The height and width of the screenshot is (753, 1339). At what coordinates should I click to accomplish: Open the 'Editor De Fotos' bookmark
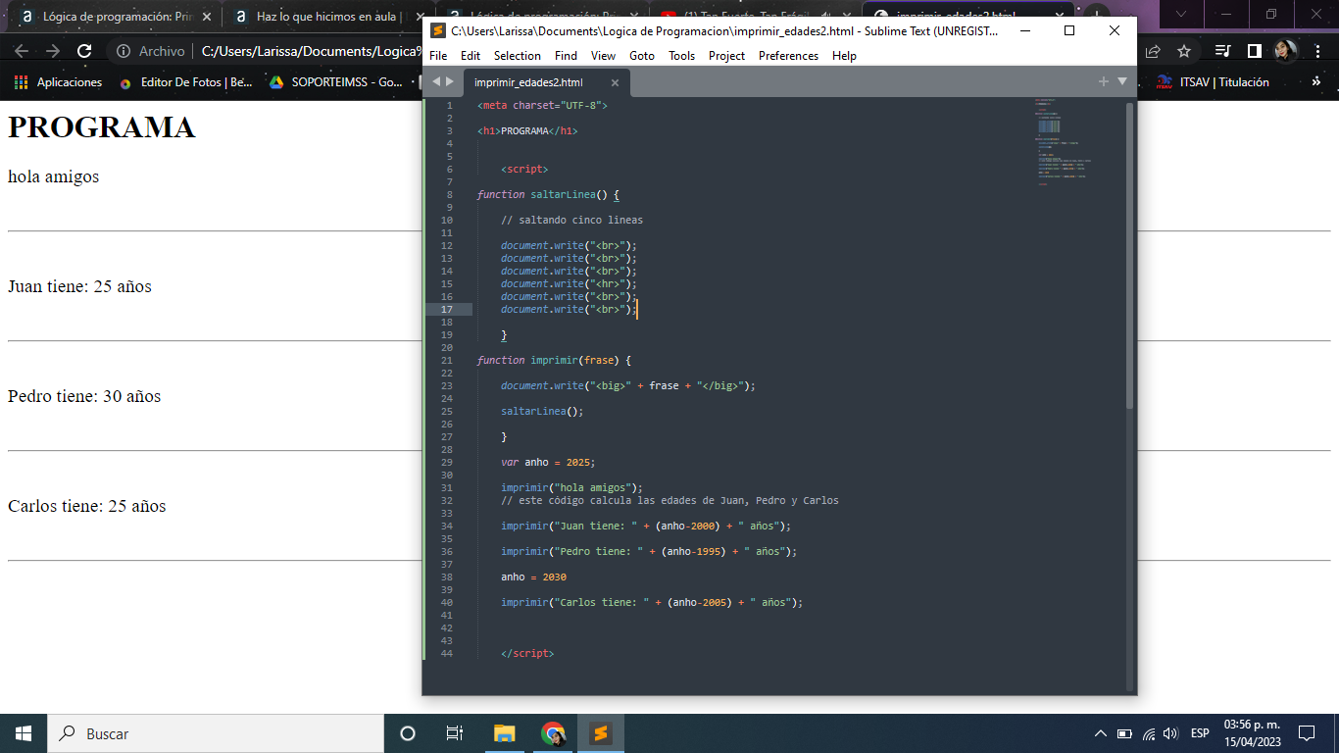point(185,82)
